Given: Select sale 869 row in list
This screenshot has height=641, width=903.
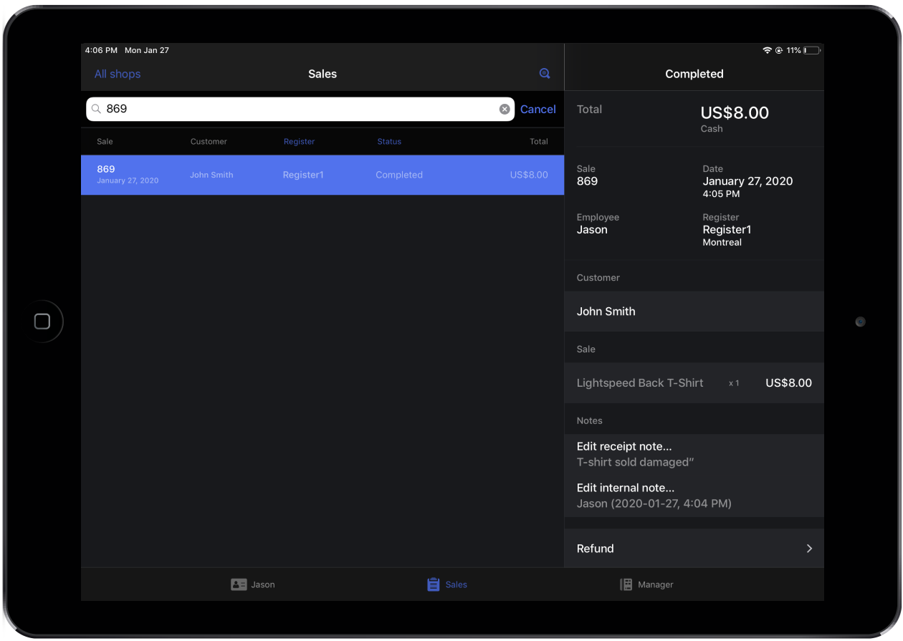Looking at the screenshot, I should tap(322, 175).
